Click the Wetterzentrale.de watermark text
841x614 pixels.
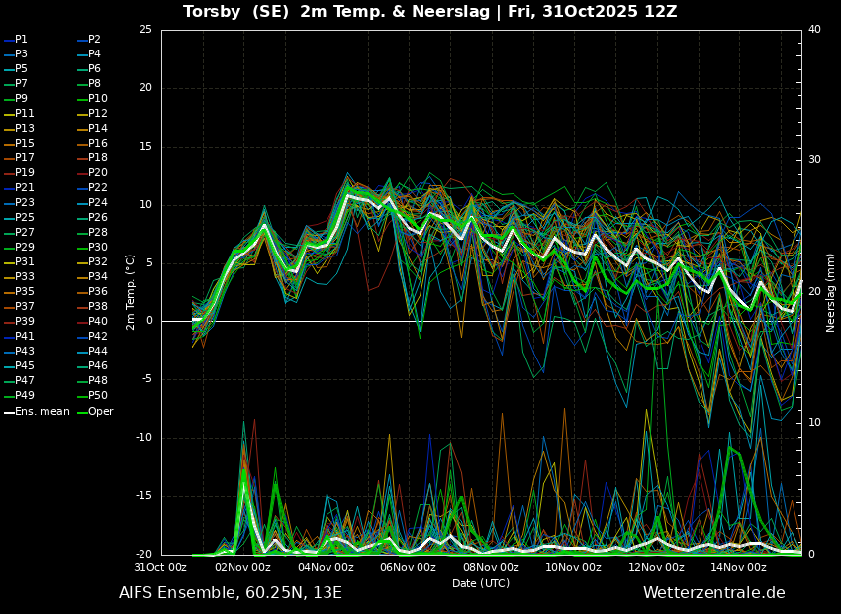(714, 593)
